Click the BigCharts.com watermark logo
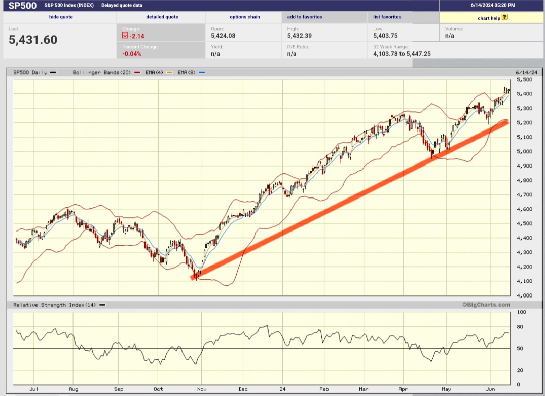The height and width of the screenshot is (396, 545). pyautogui.click(x=485, y=304)
